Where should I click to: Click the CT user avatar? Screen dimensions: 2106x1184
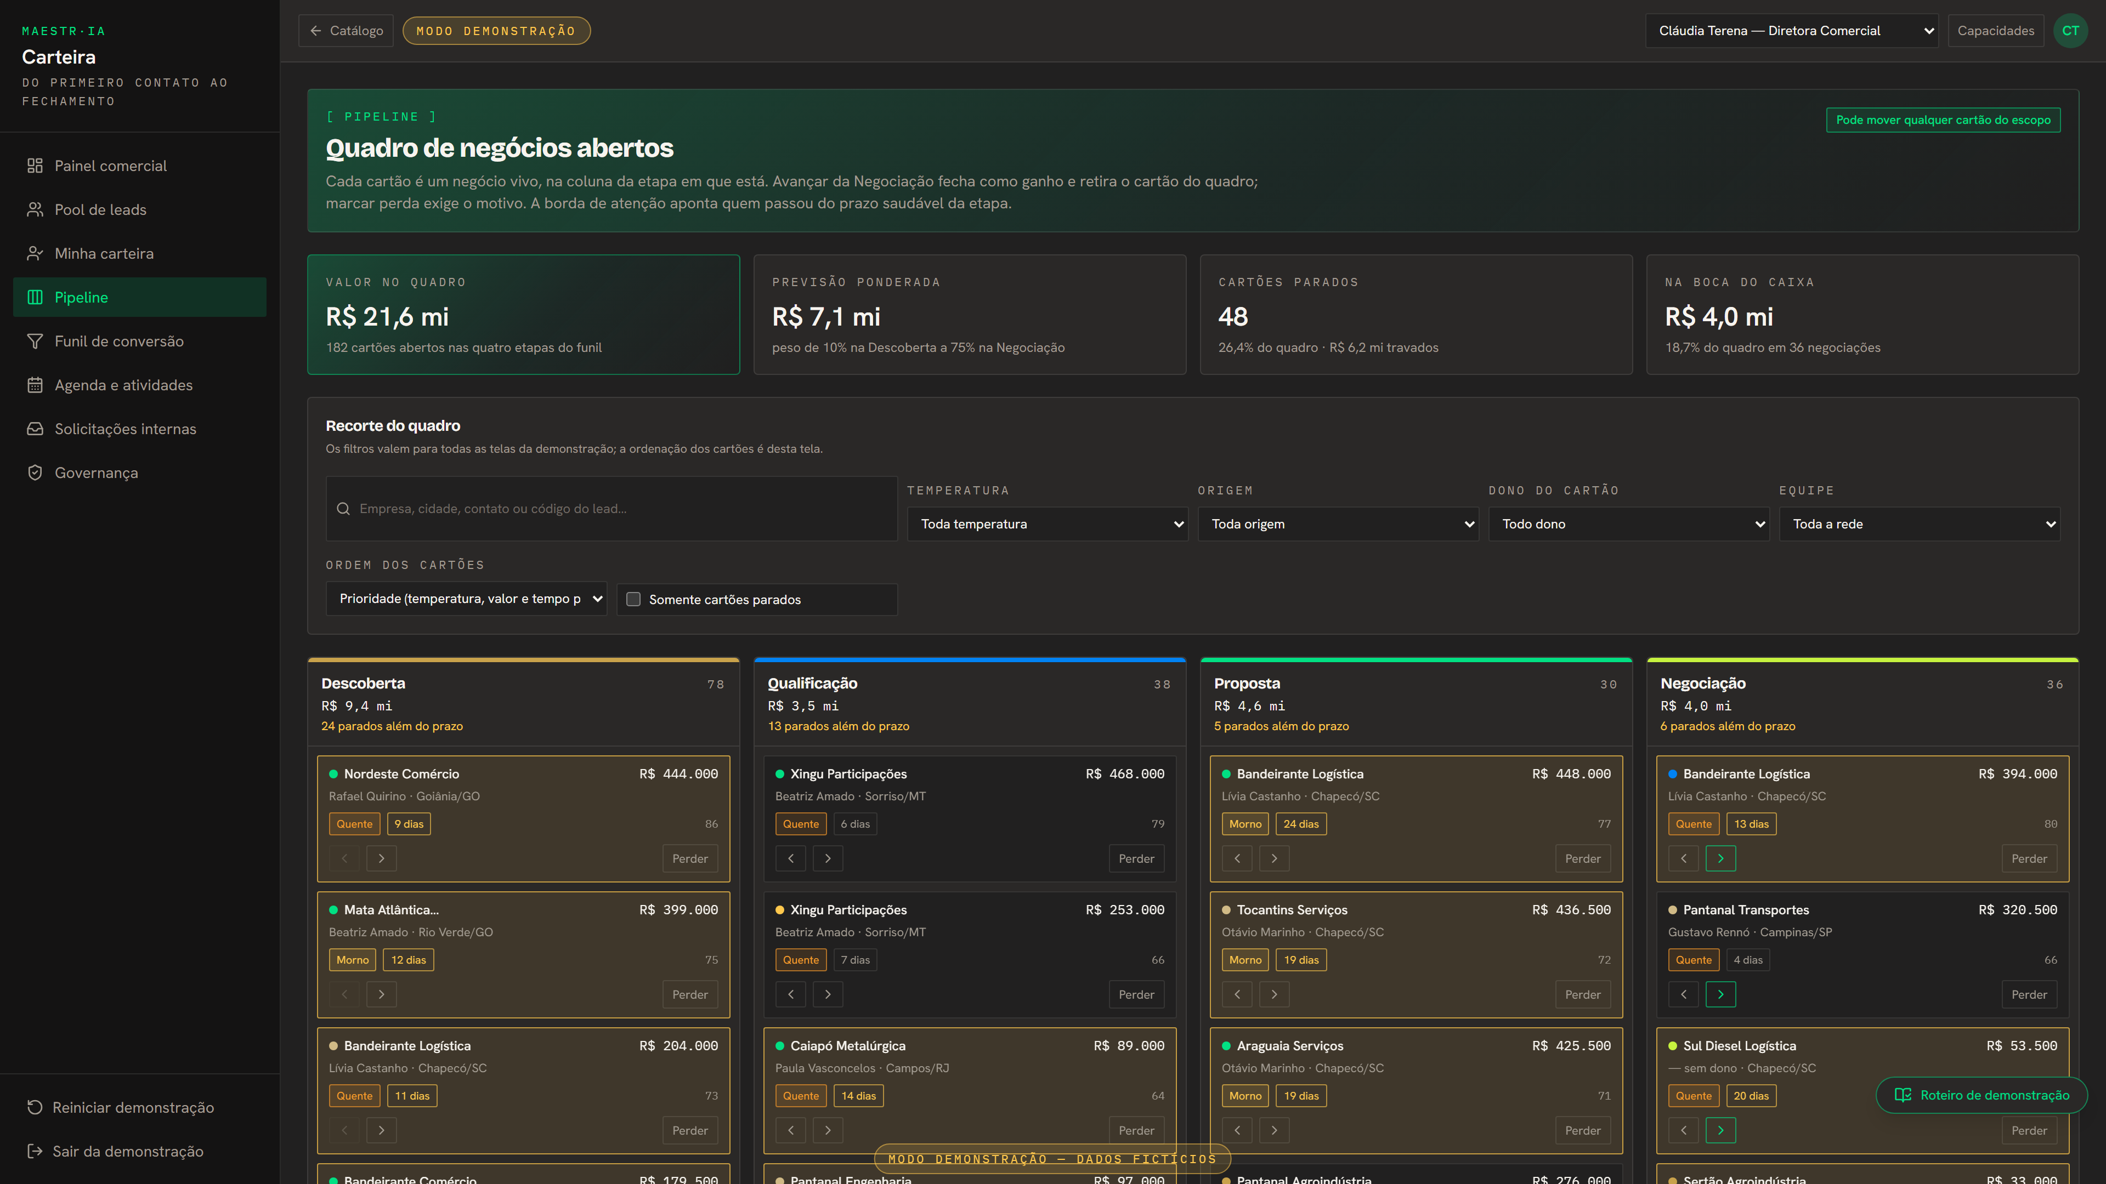[2070, 31]
